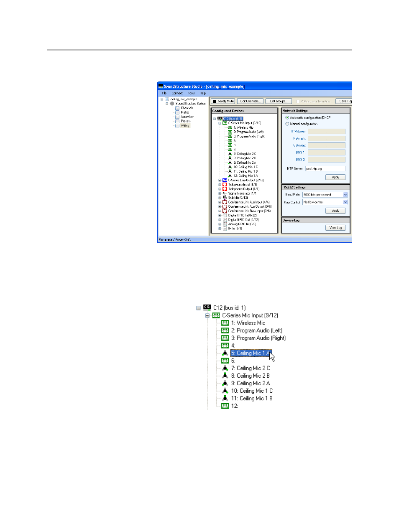Click the ConferenceLink Aux Input icon
The image size is (399, 516).
click(225, 202)
